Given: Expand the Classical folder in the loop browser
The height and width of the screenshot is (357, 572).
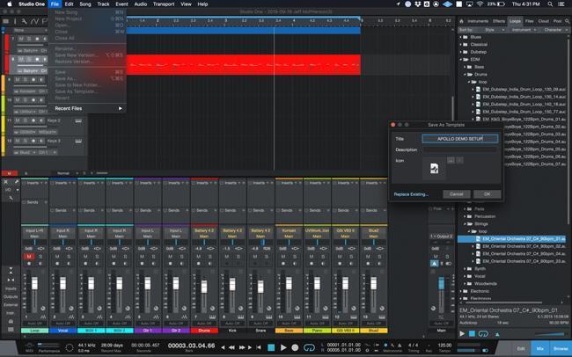Looking at the screenshot, I should coord(461,45).
